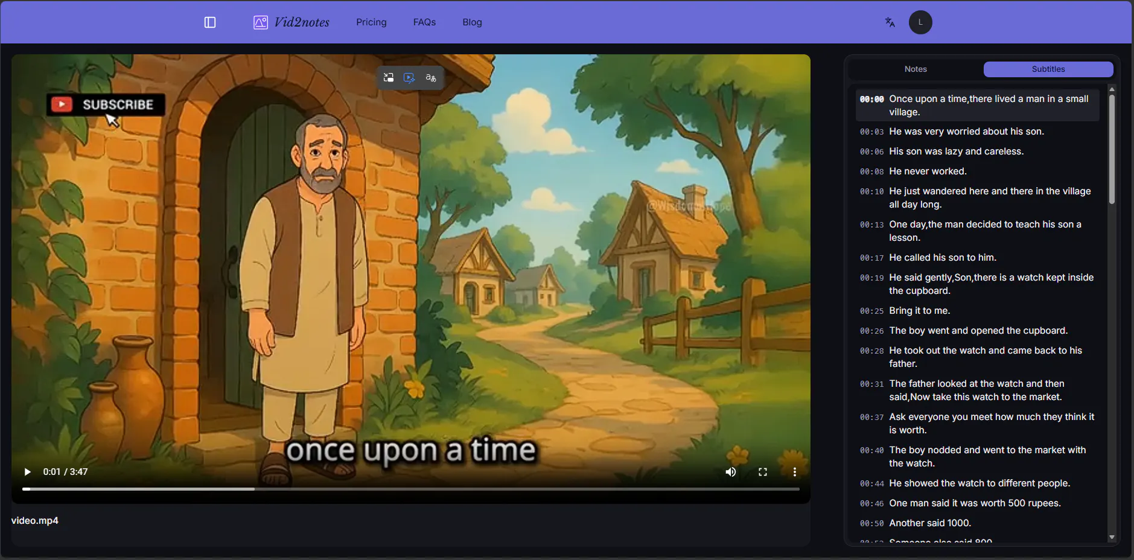Switch to the Notes tab

[916, 69]
